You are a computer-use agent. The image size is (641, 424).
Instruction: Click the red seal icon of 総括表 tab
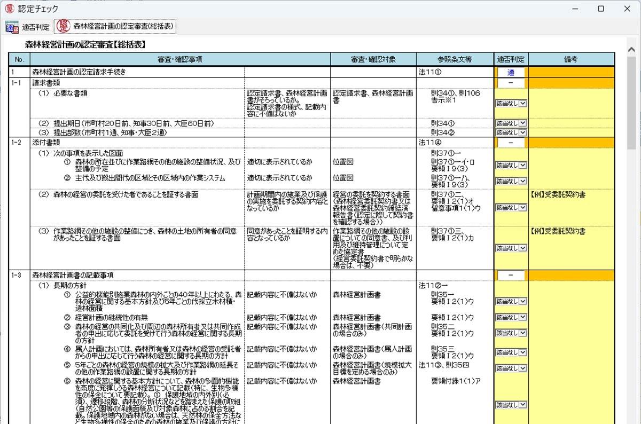(63, 26)
